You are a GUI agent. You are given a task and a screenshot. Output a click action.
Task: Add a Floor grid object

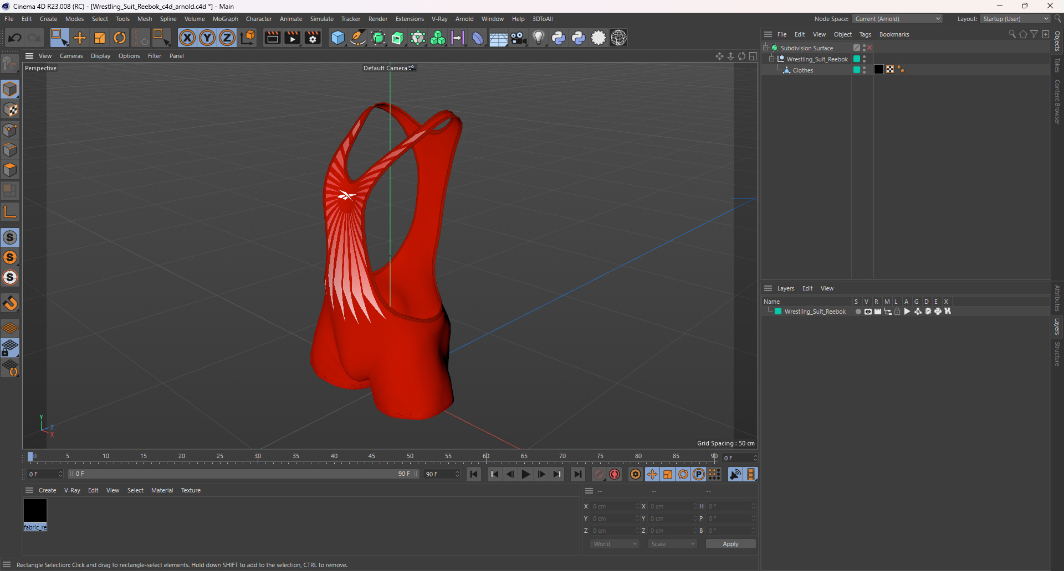[498, 38]
